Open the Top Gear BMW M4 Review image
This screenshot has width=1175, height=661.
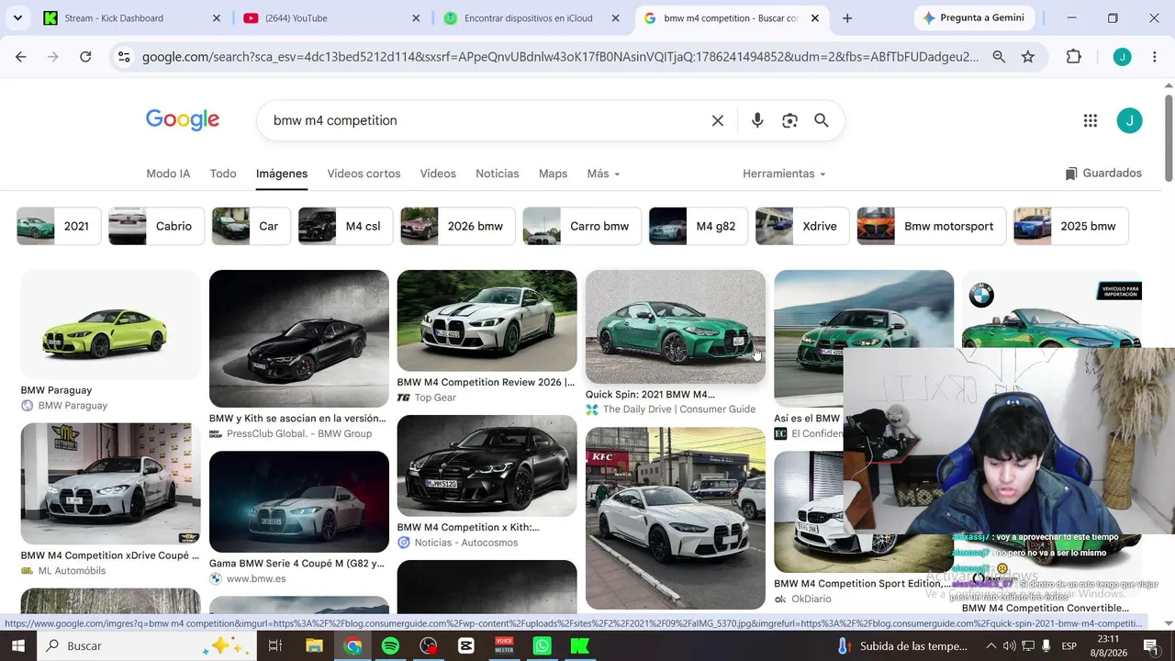487,320
